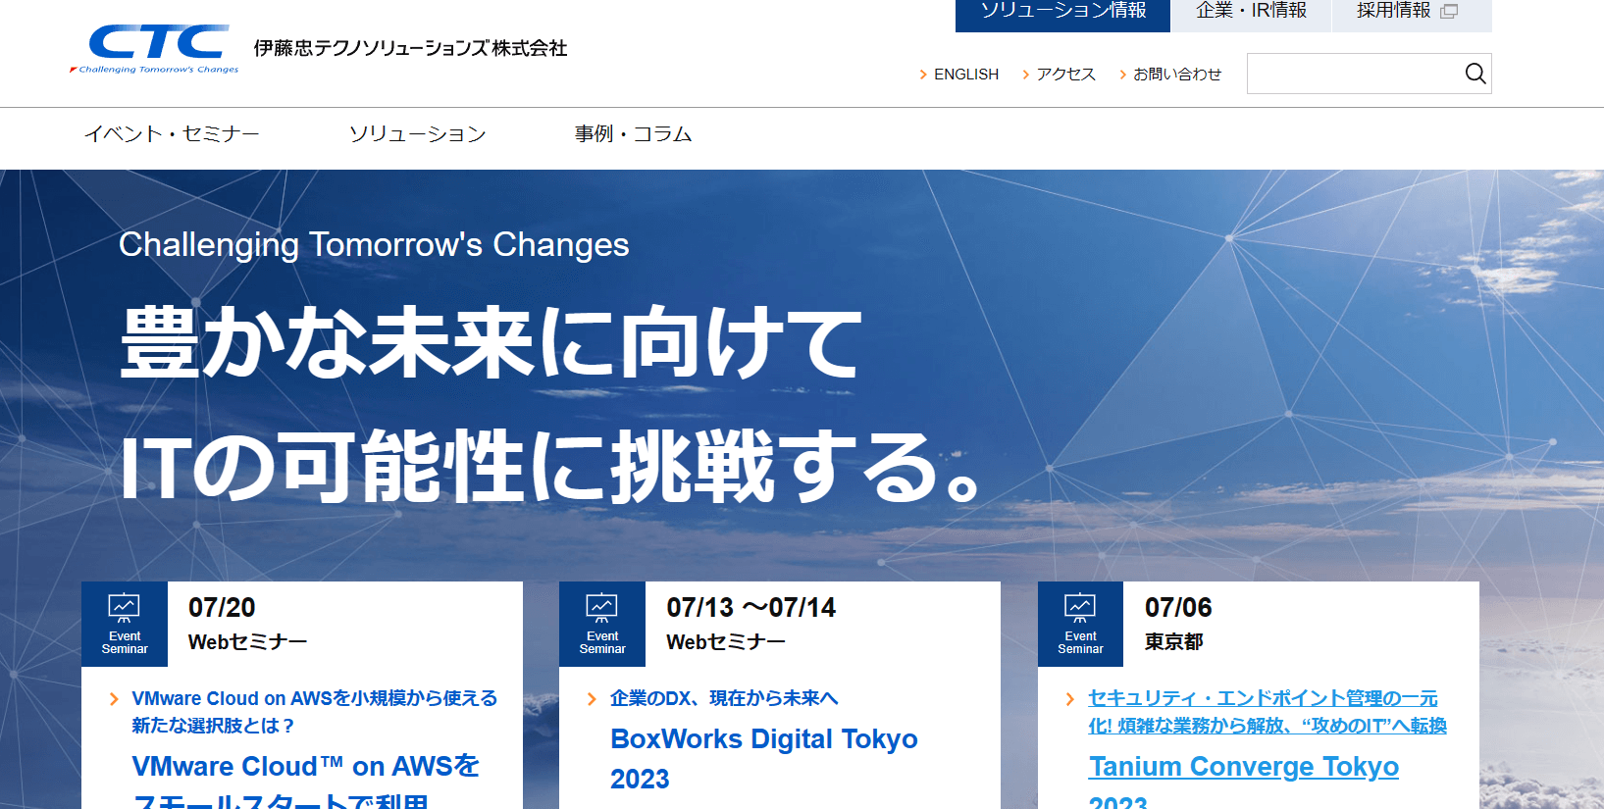The height and width of the screenshot is (809, 1604).
Task: Click the arrow beside 企業のDX link
Action: click(x=592, y=699)
